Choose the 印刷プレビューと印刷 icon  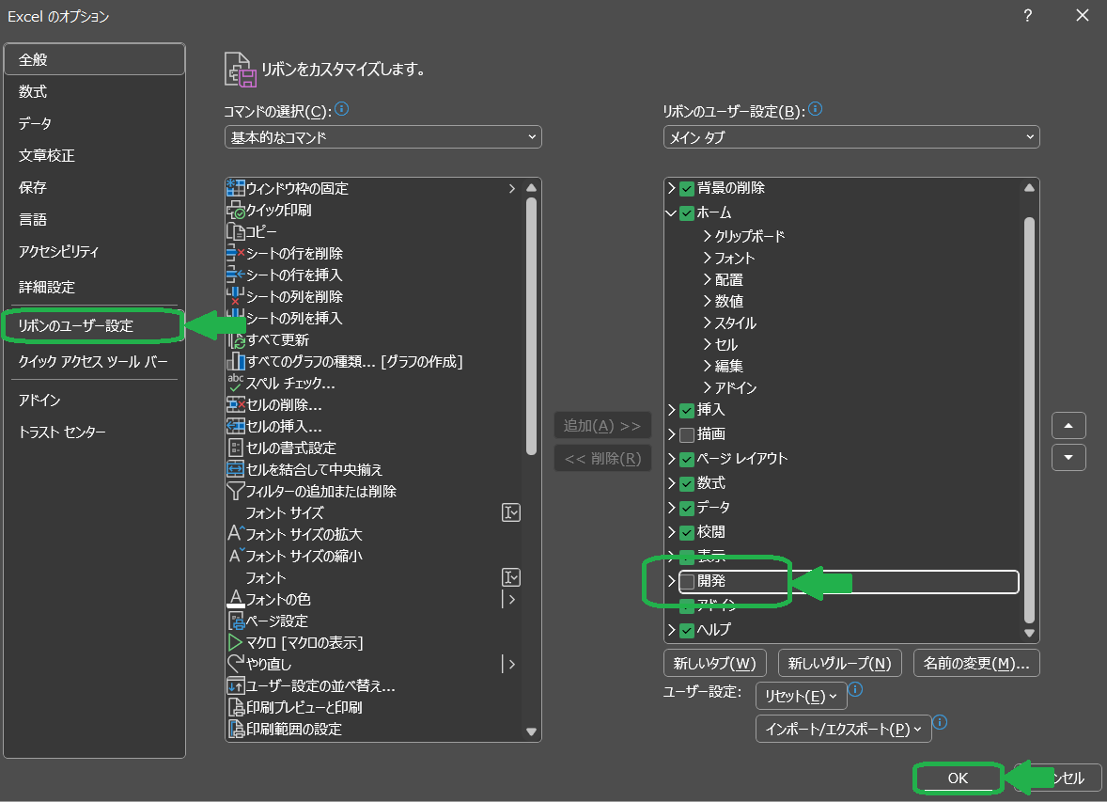pyautogui.click(x=235, y=707)
